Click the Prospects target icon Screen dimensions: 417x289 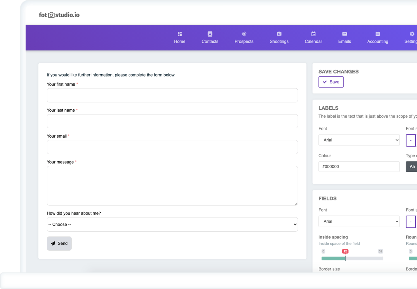(244, 34)
